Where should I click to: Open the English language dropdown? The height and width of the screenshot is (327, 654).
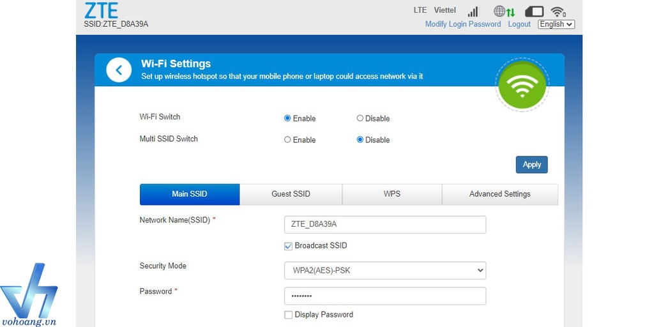pyautogui.click(x=556, y=24)
